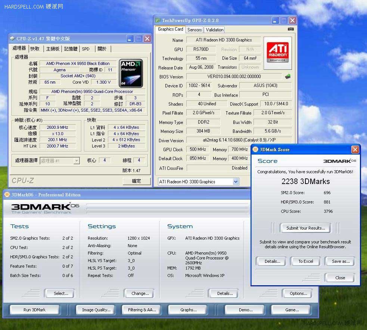367x330 pixels.
Task: Open the ATI Radeon HD 3300 GPU dropdown
Action: click(x=236, y=182)
